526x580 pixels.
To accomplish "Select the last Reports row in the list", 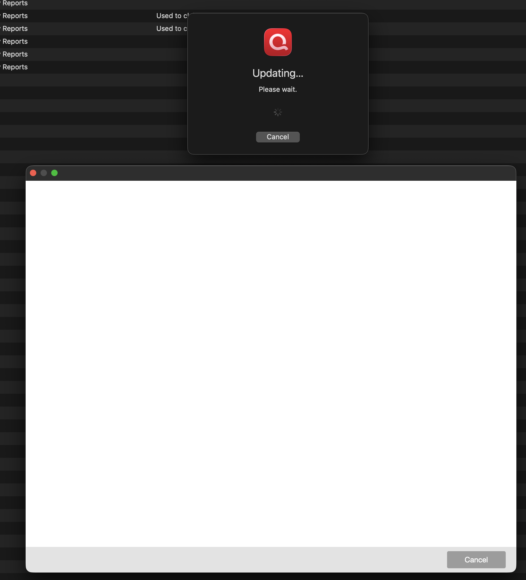I will point(15,67).
